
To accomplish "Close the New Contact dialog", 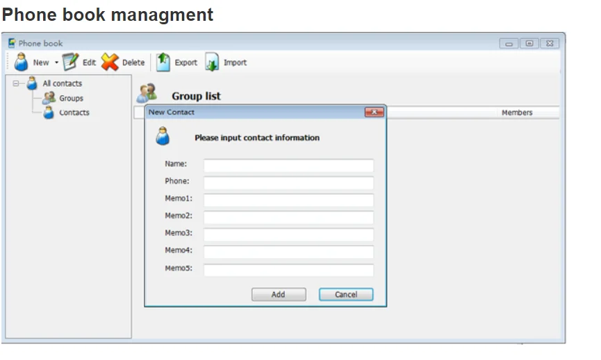I will click(x=374, y=112).
